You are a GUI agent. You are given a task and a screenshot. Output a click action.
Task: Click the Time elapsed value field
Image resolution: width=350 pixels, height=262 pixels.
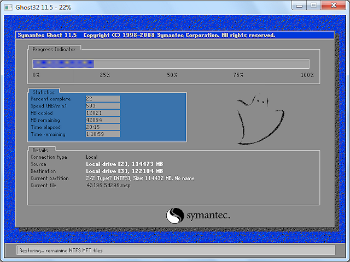pyautogui.click(x=102, y=127)
